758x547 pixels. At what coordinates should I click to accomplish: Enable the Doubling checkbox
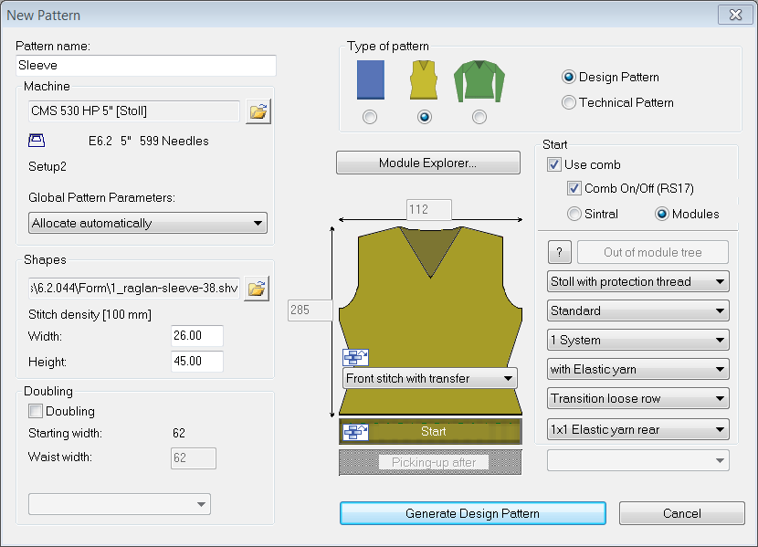tap(36, 412)
